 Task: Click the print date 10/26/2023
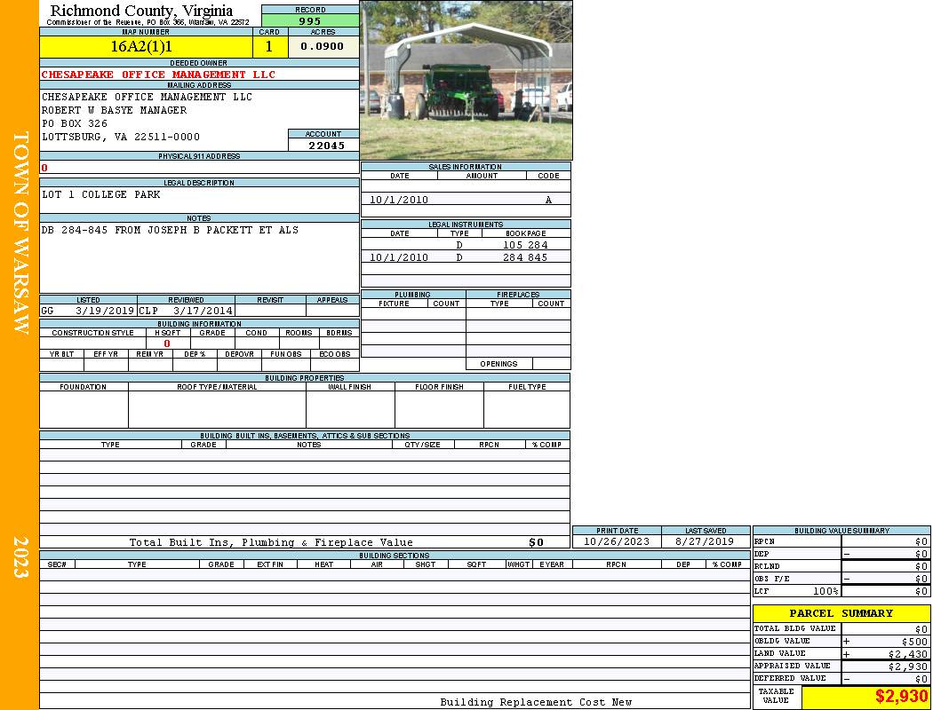click(x=617, y=541)
